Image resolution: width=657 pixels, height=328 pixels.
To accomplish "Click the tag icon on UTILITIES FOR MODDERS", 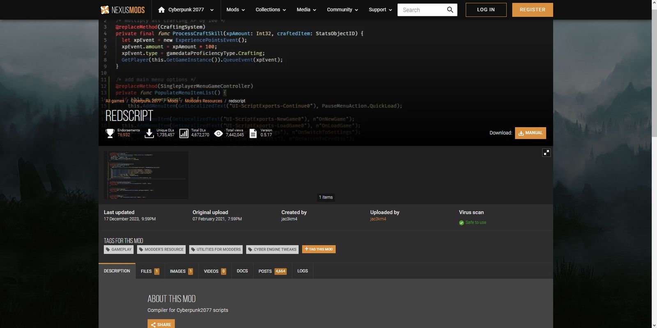I will click(x=193, y=249).
